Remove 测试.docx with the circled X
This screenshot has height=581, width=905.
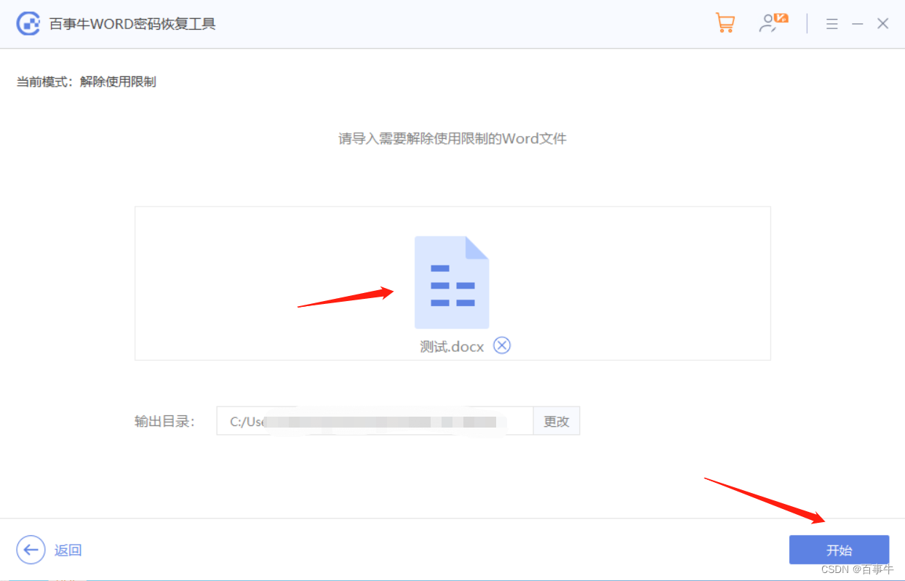pos(502,345)
